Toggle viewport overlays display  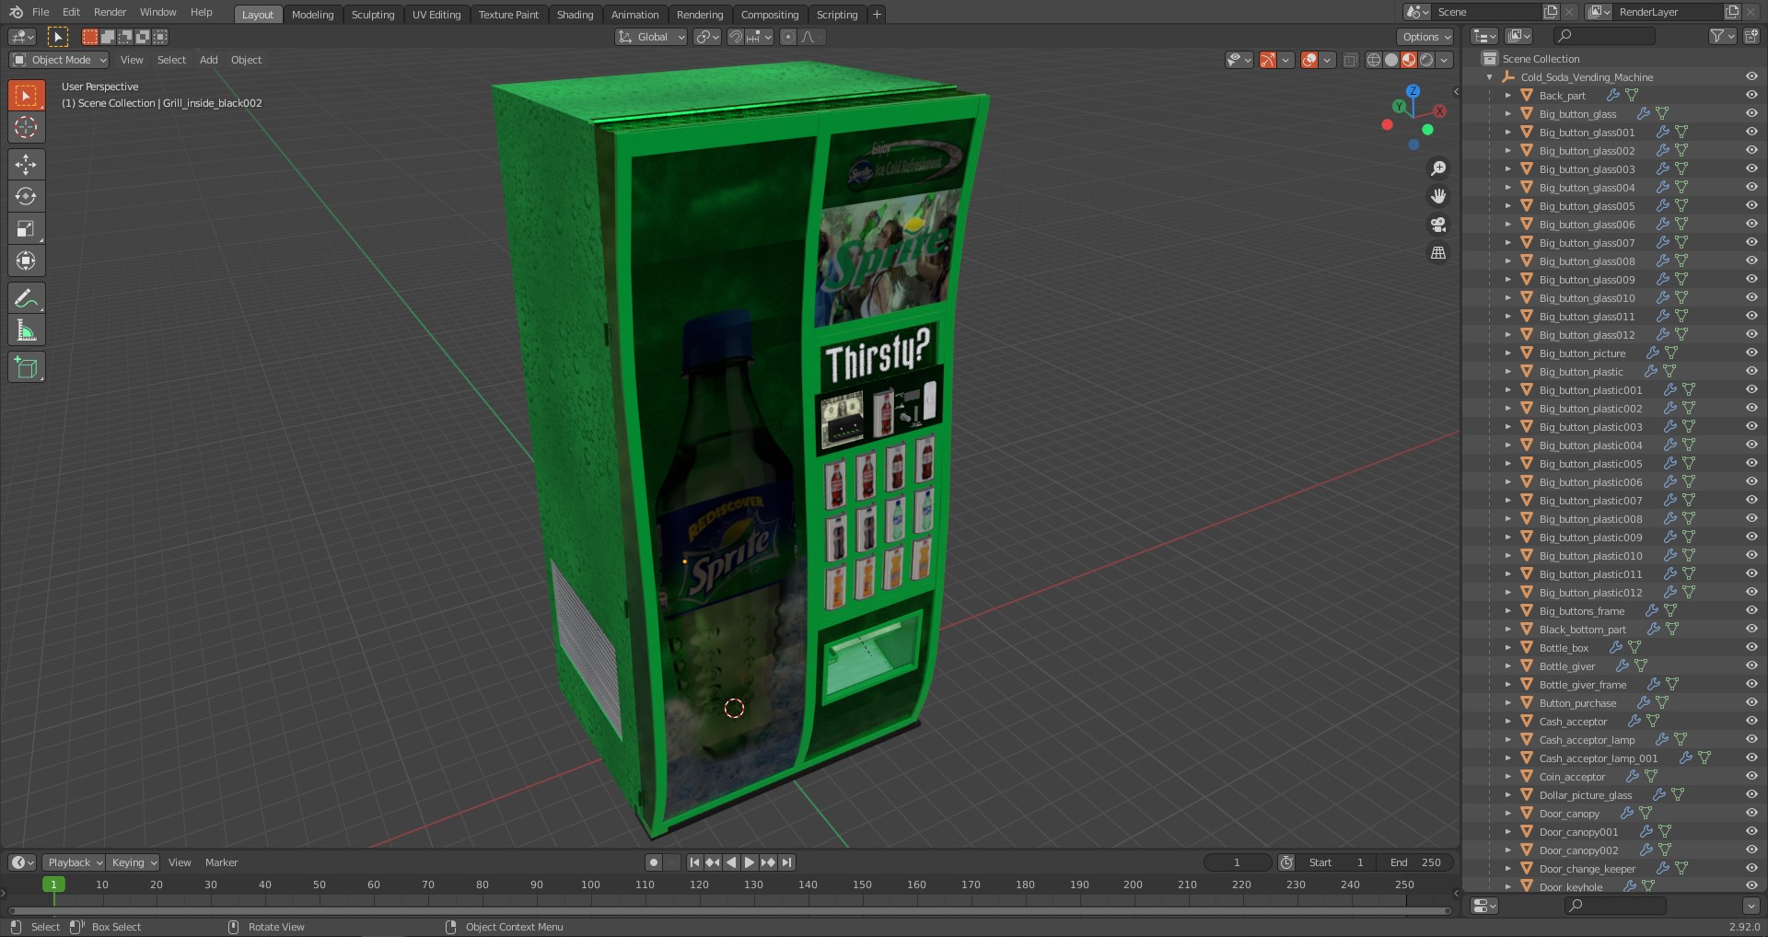pyautogui.click(x=1309, y=60)
